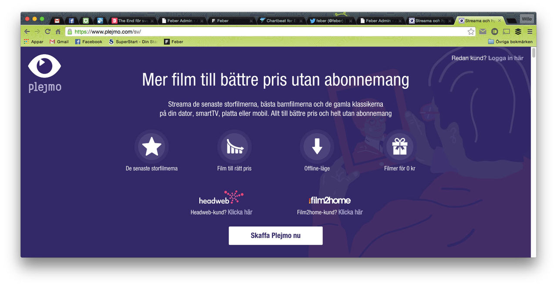Image resolution: width=557 pixels, height=287 pixels.
Task: Select the tab titled just 'Feber'
Action: pyautogui.click(x=232, y=20)
